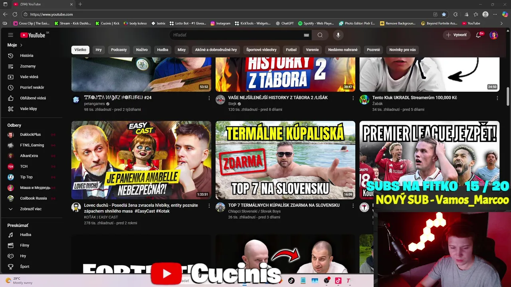This screenshot has width=511, height=287.
Task: Open the TikTok icon in taskbar
Action: click(291, 281)
